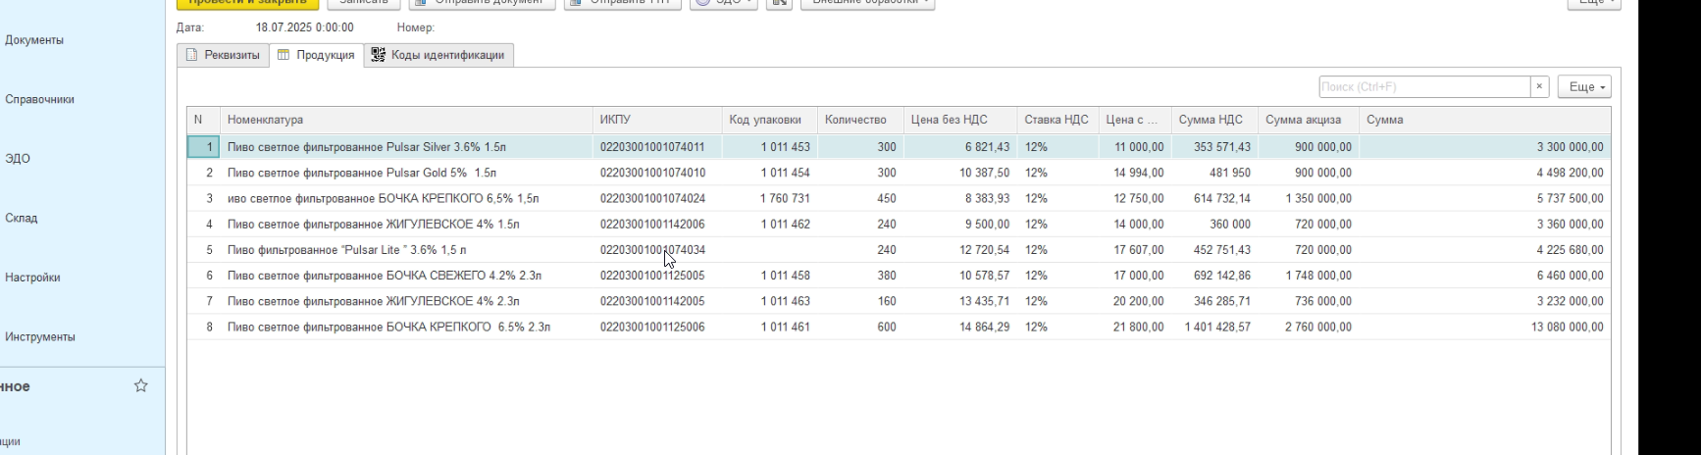Screen dimensions: 1701x455
Task: Select row Pulsar Gold 5% 1.5л
Action: click(x=899, y=173)
